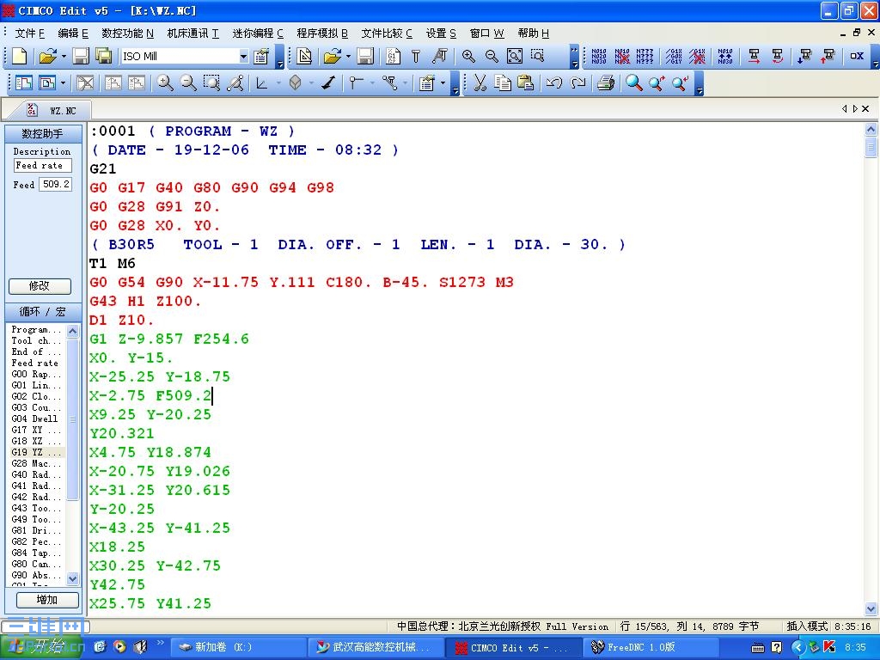Open the backplot window drawing icon
The height and width of the screenshot is (660, 880).
305,56
